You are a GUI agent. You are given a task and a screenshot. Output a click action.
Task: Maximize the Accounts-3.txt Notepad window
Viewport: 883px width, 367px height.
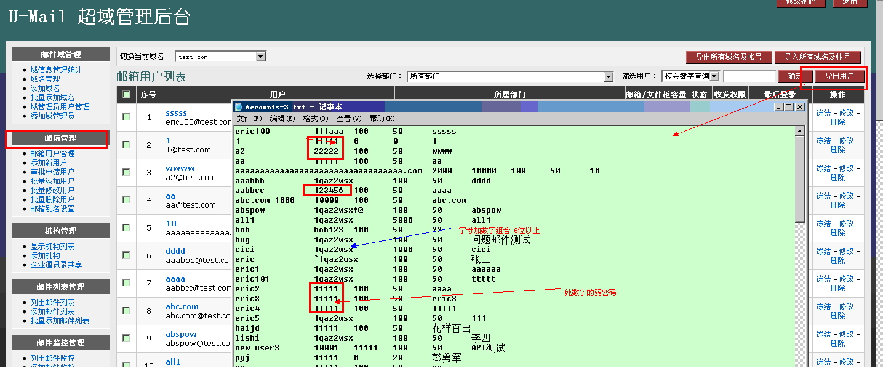789,107
